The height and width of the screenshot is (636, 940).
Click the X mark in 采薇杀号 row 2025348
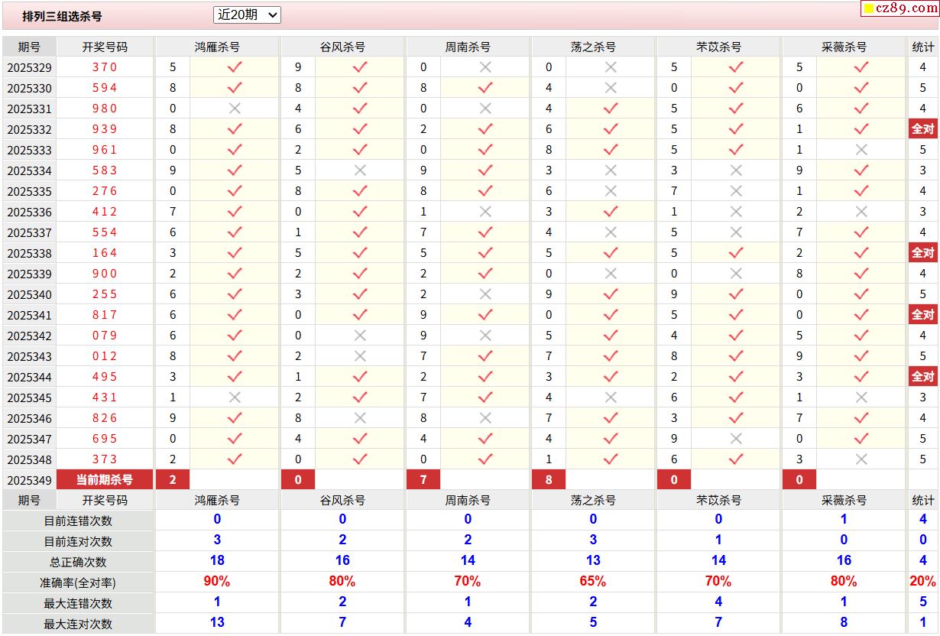pyautogui.click(x=861, y=459)
